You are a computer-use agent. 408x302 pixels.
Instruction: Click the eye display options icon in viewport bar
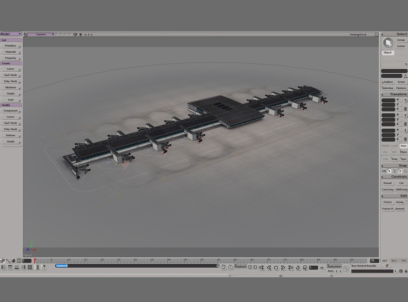pyautogui.click(x=80, y=35)
